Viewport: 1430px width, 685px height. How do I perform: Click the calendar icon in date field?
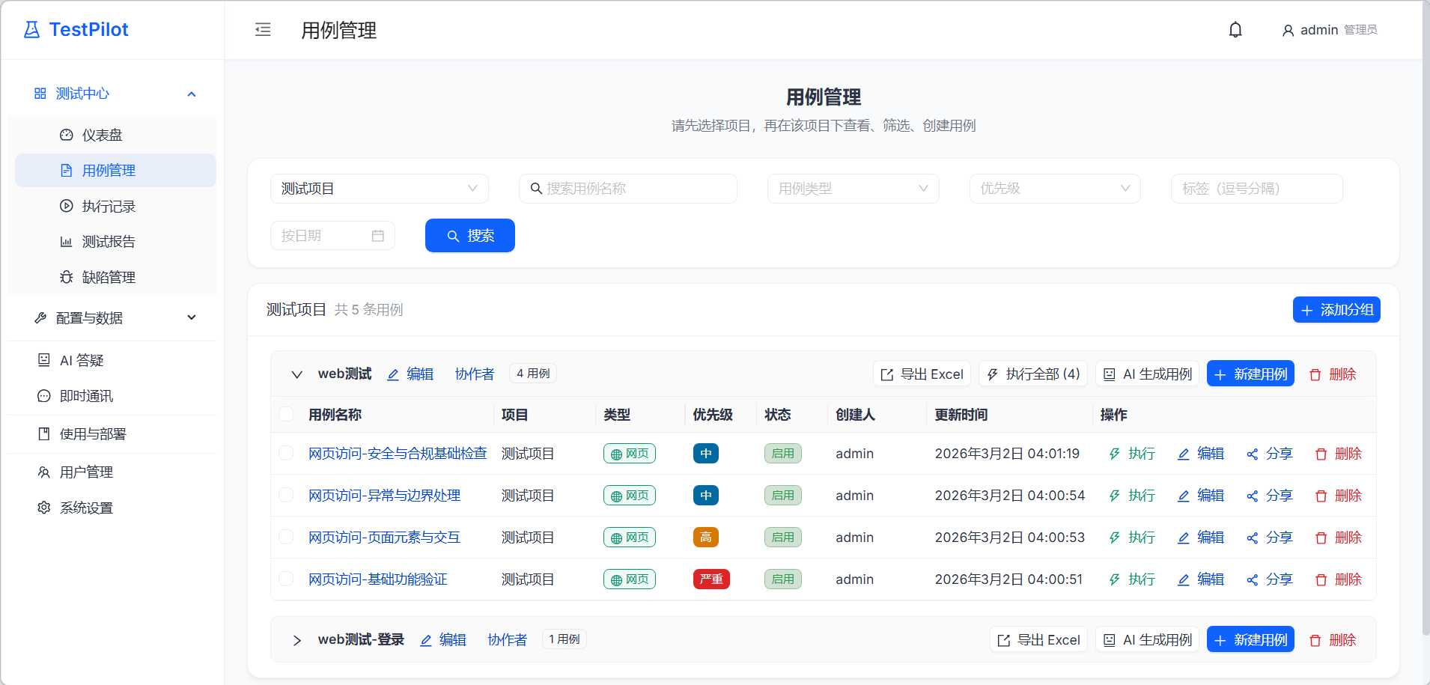click(378, 236)
